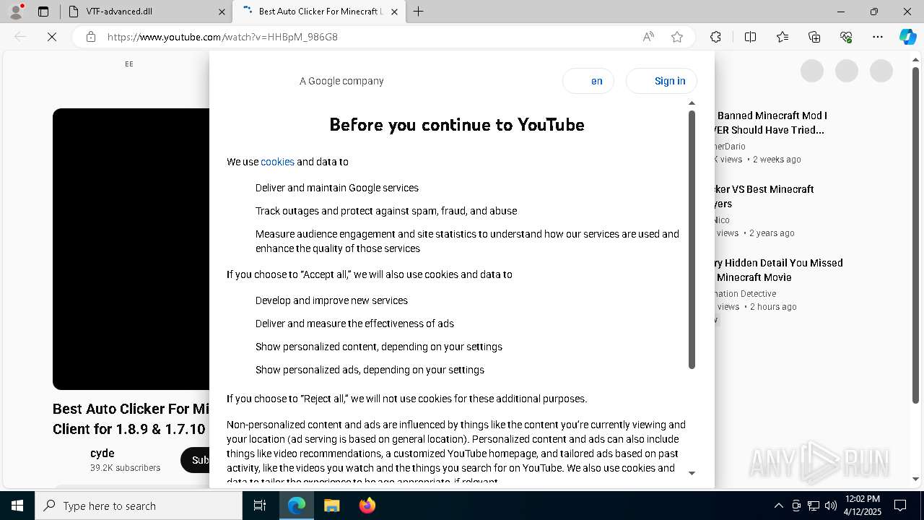Open the browser profile icon

16,12
